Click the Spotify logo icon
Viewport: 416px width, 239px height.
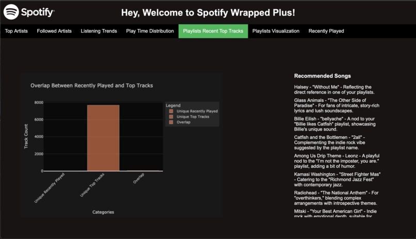tap(11, 12)
